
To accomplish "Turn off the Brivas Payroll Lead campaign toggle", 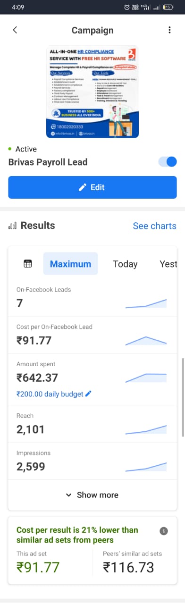I will (x=168, y=162).
